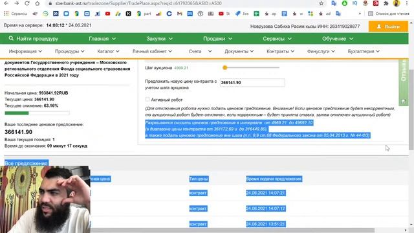Screen dimensions: 414x233
Task: Open the Обучение dropdown menu
Action: click(x=338, y=39)
